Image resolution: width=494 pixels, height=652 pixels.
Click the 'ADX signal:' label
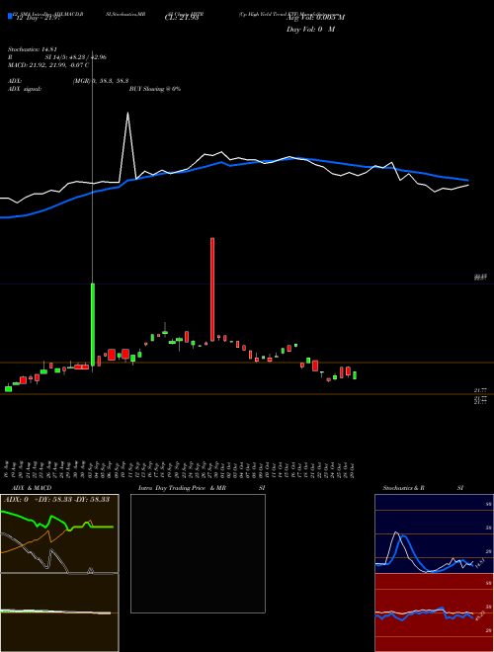pyautogui.click(x=25, y=89)
